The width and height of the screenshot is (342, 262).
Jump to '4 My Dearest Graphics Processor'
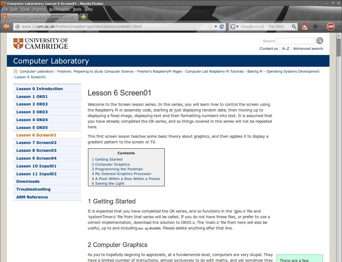122,174
